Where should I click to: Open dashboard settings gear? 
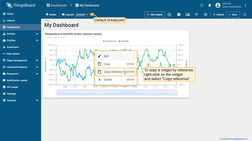[179, 14]
